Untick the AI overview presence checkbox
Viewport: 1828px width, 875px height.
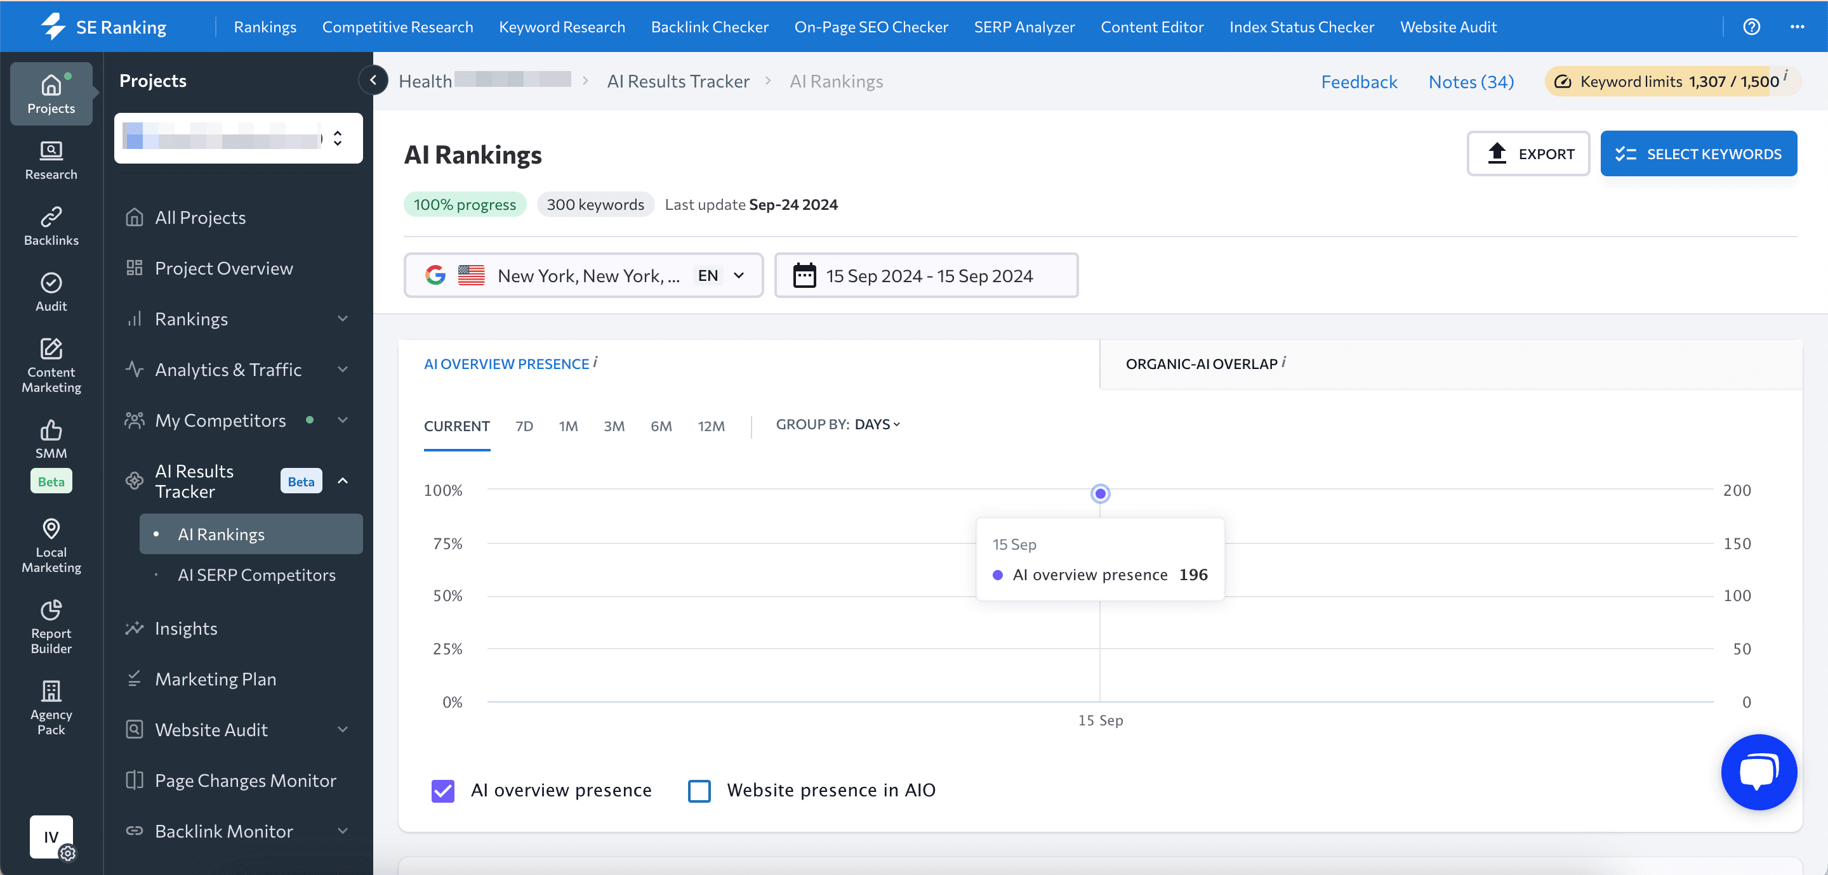(x=443, y=791)
